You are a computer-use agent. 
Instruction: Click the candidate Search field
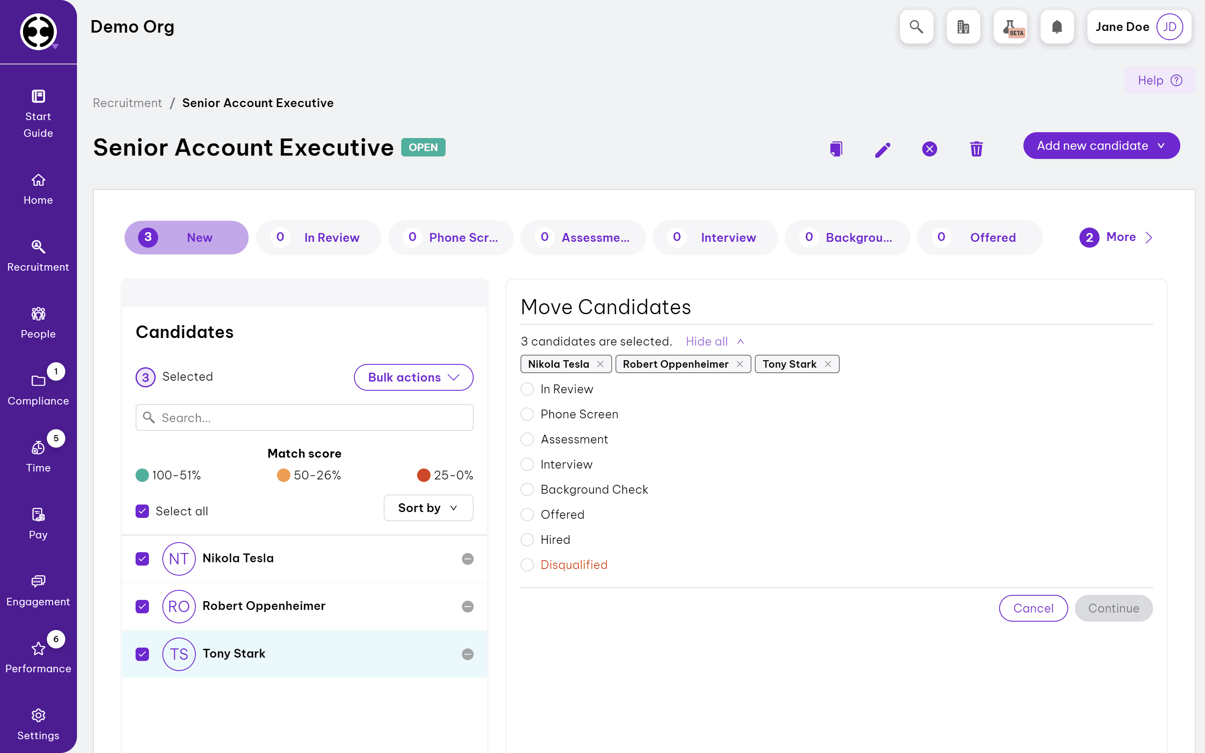(x=304, y=417)
